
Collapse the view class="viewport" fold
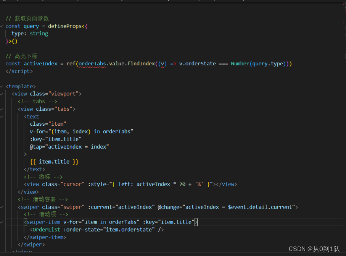pyautogui.click(x=2, y=94)
